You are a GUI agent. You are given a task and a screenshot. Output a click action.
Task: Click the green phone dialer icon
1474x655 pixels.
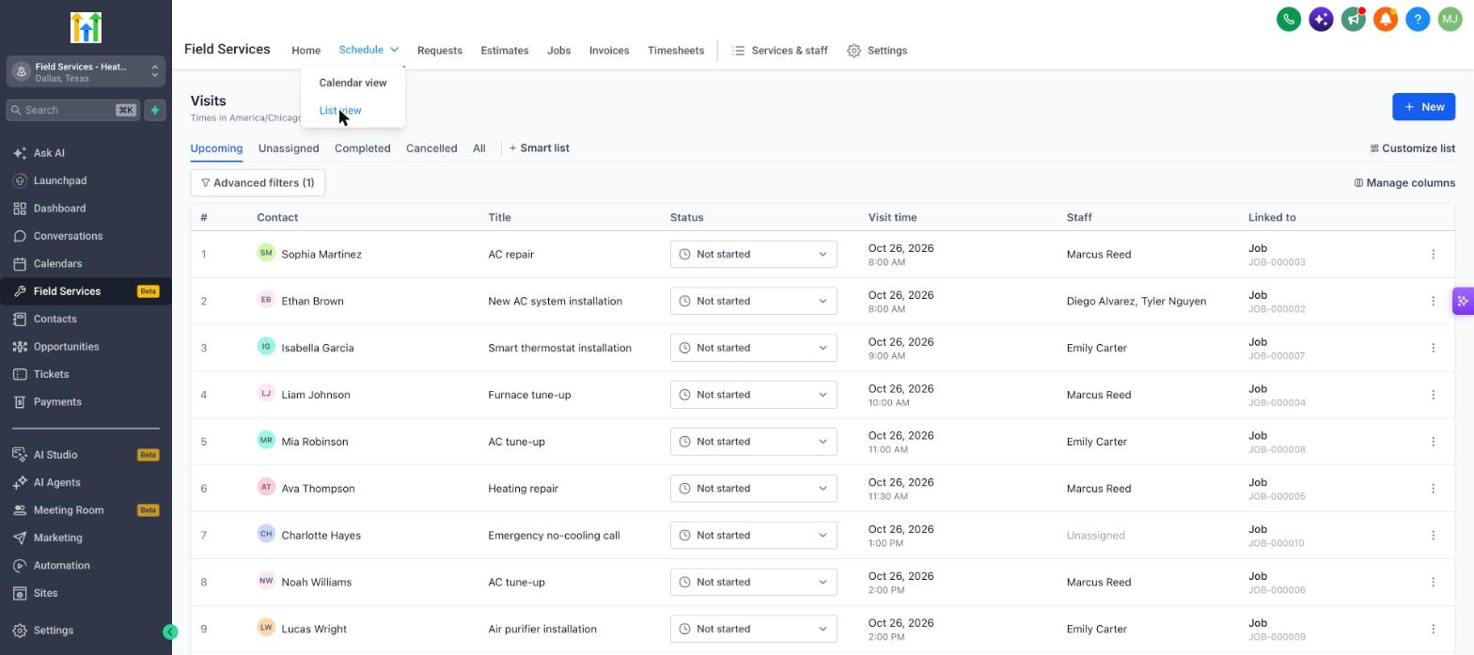point(1289,19)
